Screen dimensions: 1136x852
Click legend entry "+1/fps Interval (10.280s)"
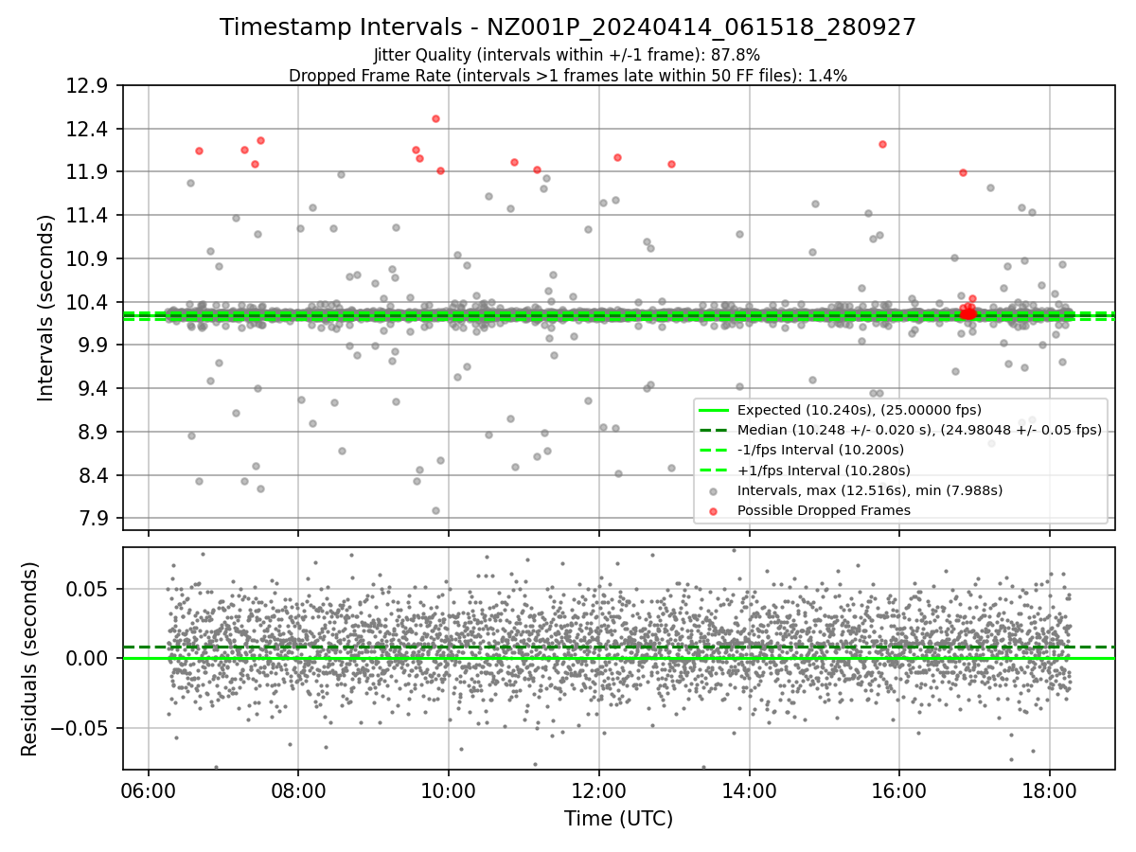tap(823, 470)
